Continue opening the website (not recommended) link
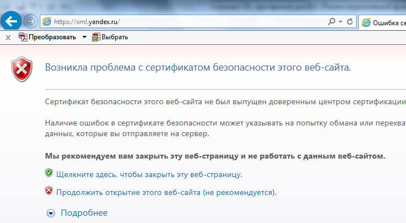This screenshot has width=406, height=223. pyautogui.click(x=166, y=193)
